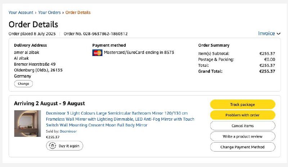Click the Cancel items button
The width and height of the screenshot is (288, 167).
pos(242,126)
